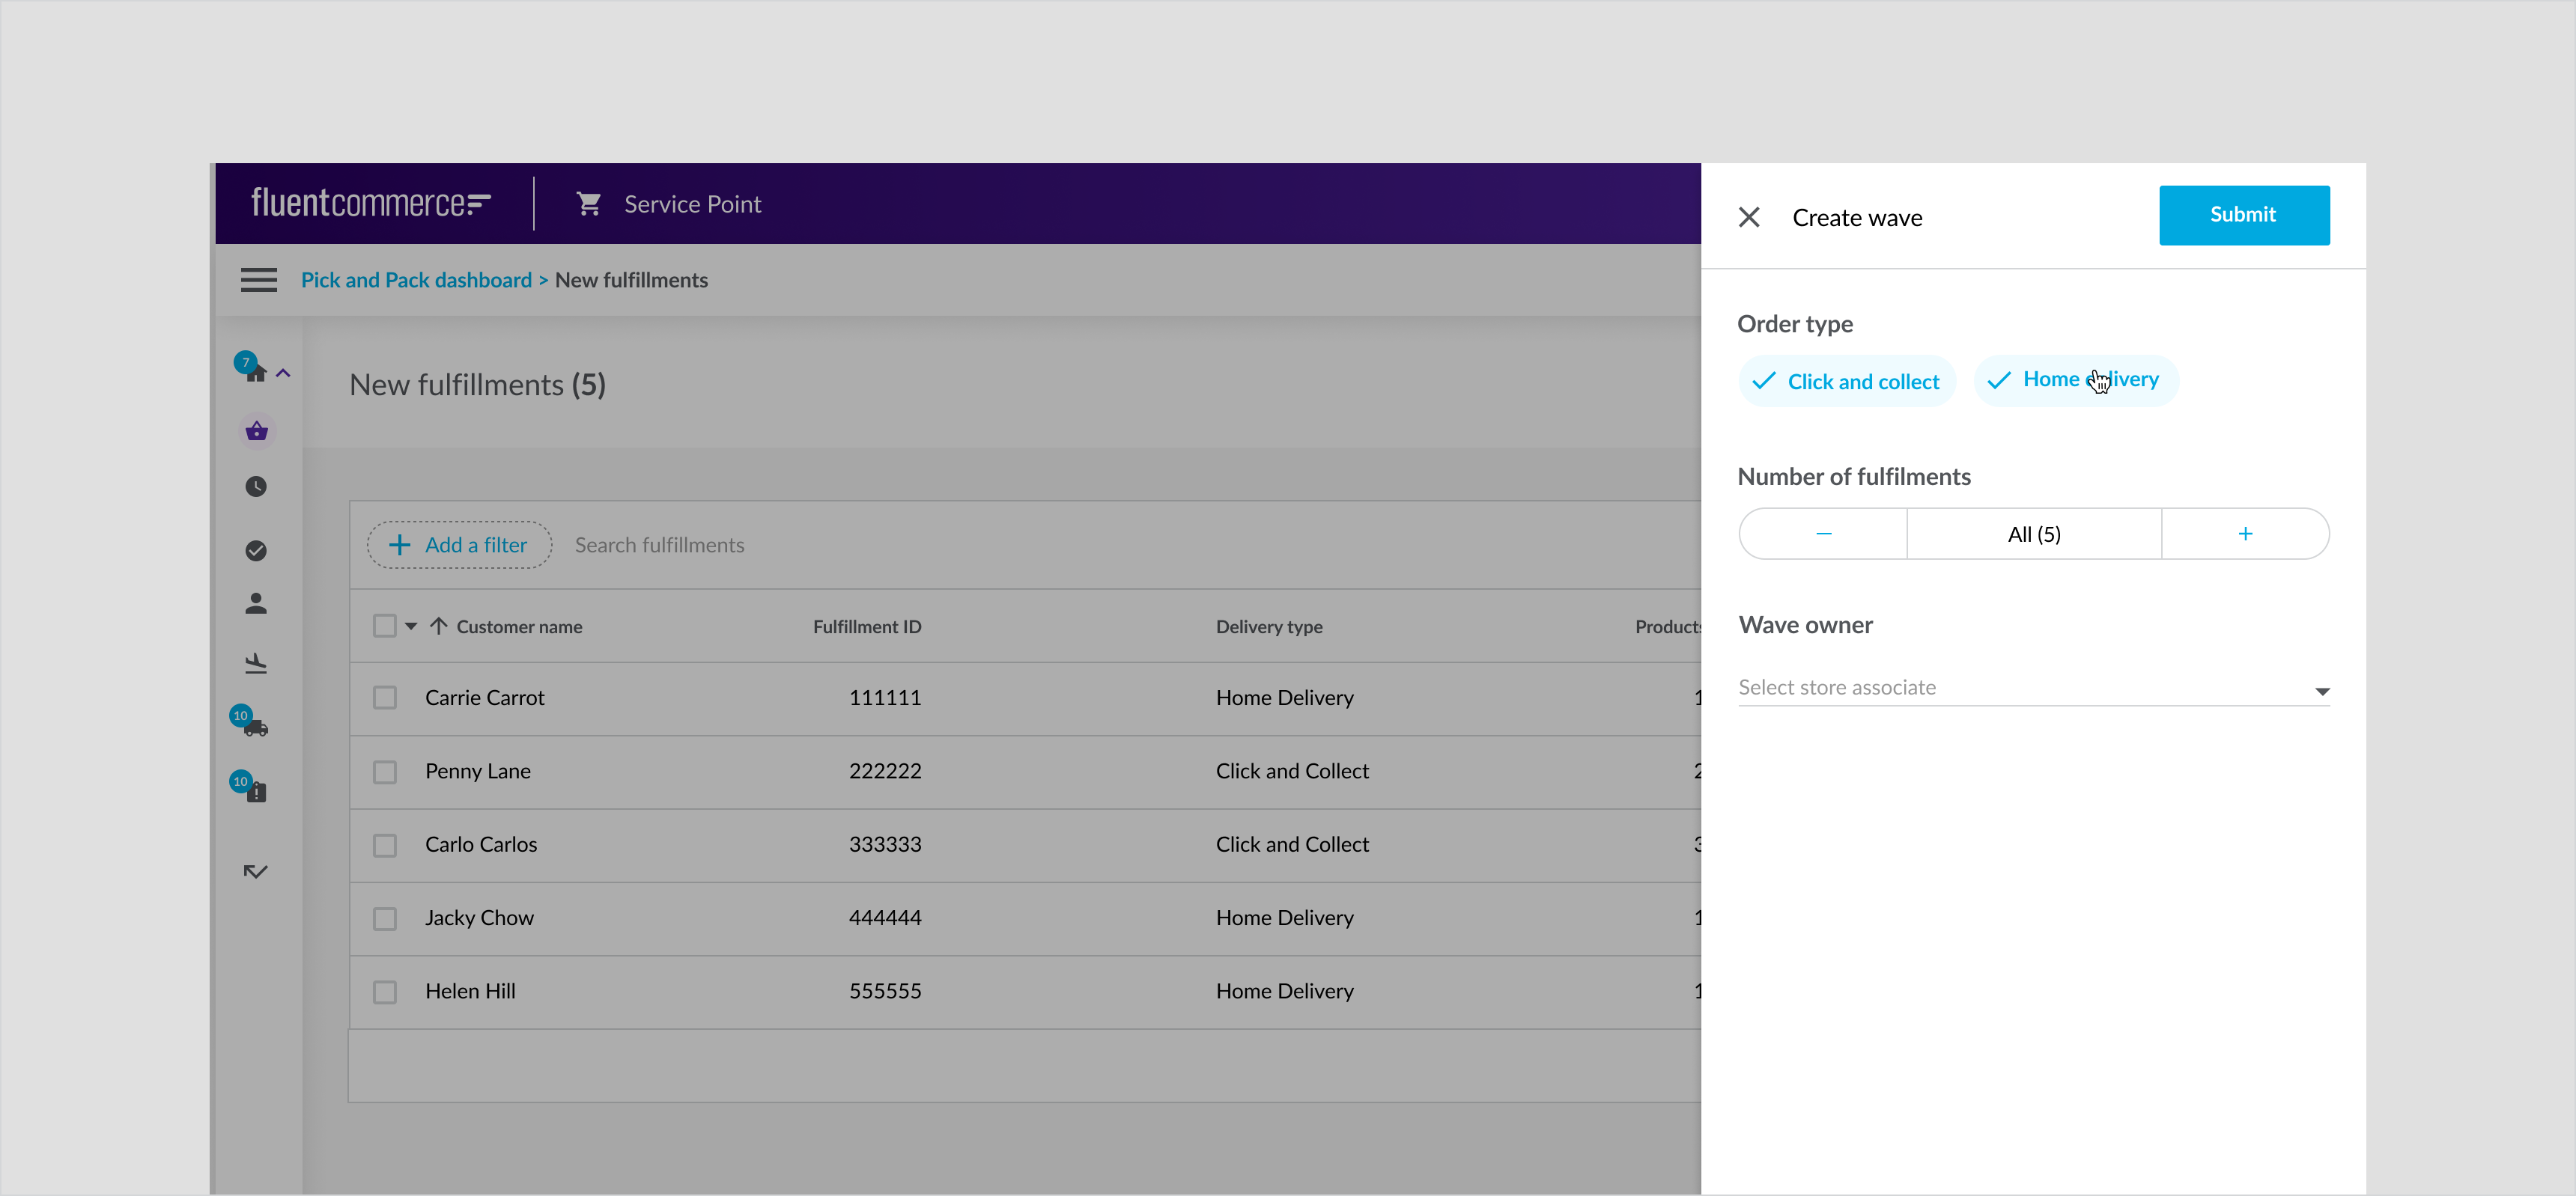Open Pick and Pack dashboard breadcrumb link
This screenshot has height=1196, width=2576.
[x=416, y=279]
